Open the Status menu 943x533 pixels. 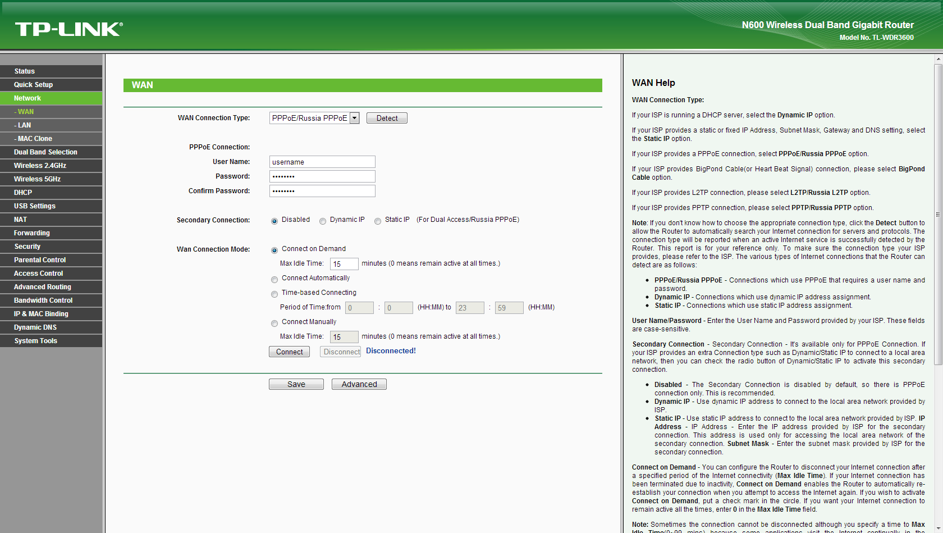[x=51, y=71]
